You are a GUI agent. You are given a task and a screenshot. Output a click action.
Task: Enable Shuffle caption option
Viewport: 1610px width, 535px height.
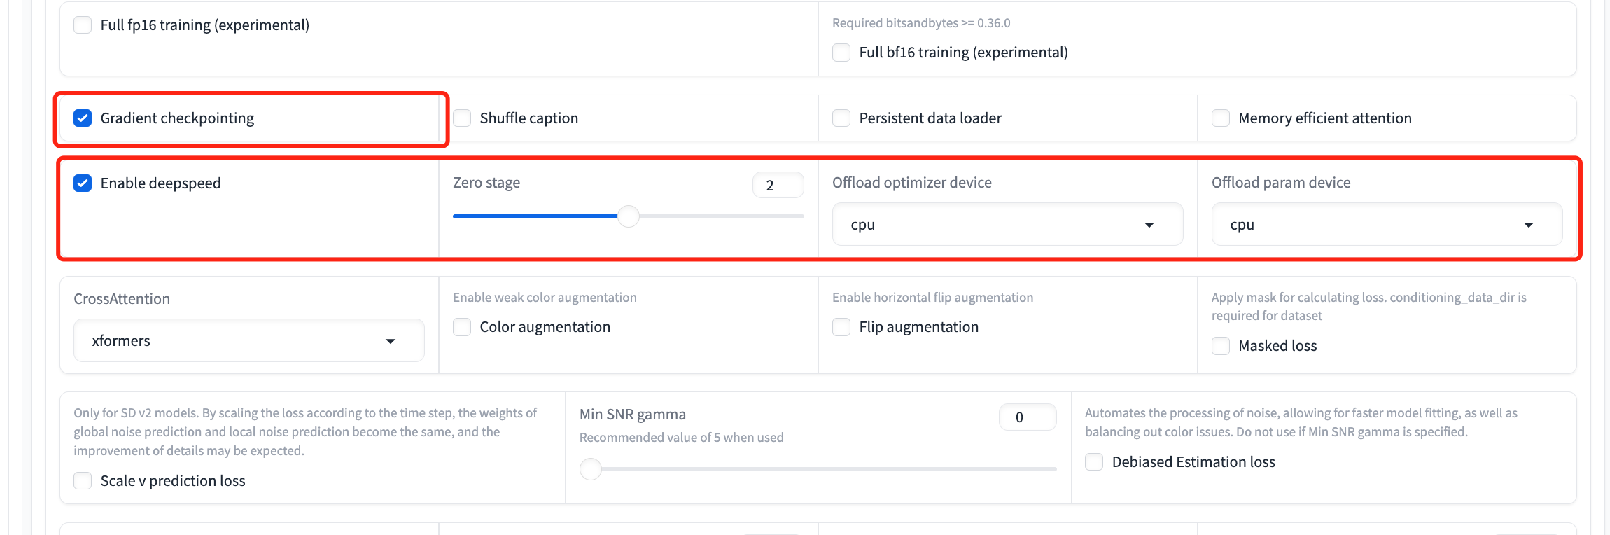tap(462, 118)
